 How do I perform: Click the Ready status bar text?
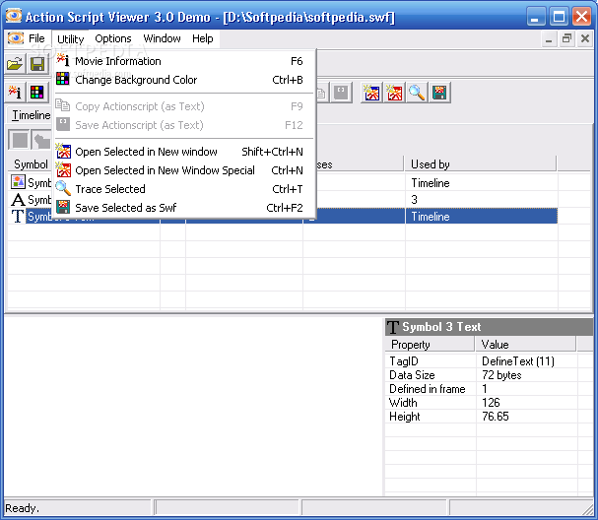click(22, 508)
